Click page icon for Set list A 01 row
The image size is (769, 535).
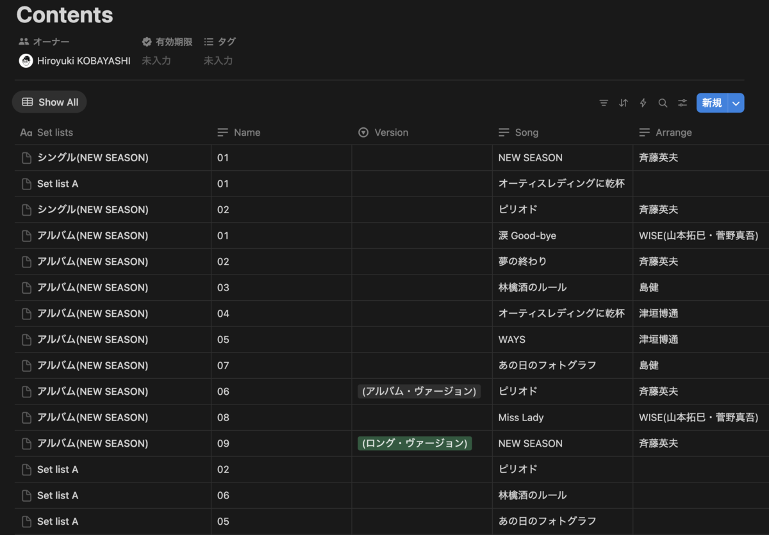tap(26, 184)
